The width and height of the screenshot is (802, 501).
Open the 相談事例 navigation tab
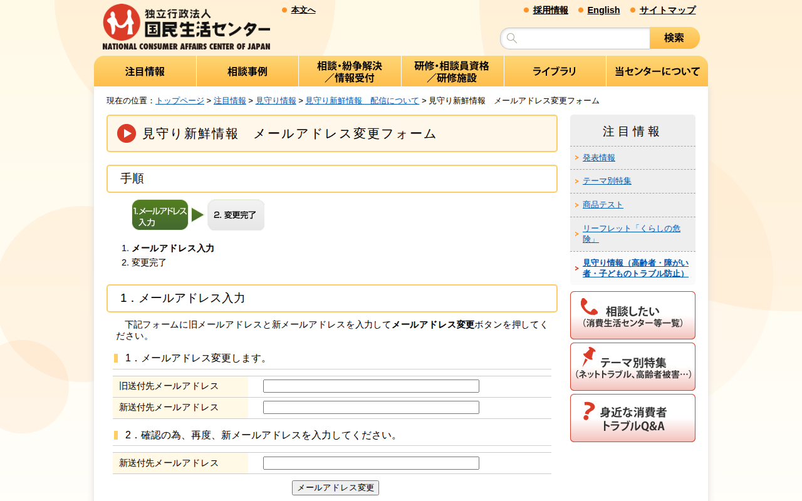tap(247, 71)
